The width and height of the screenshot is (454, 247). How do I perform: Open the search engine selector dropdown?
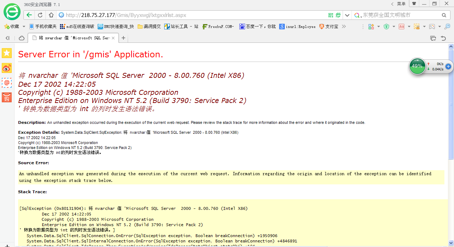click(358, 15)
